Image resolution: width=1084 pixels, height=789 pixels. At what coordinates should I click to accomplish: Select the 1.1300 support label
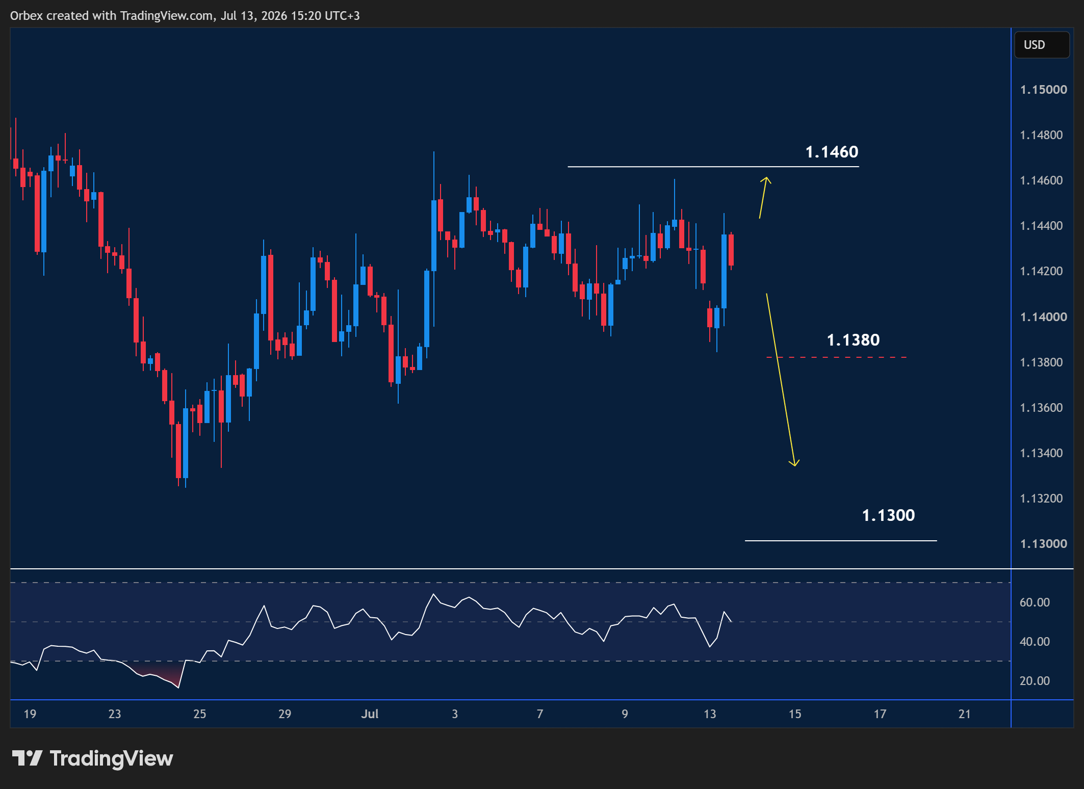coord(888,515)
